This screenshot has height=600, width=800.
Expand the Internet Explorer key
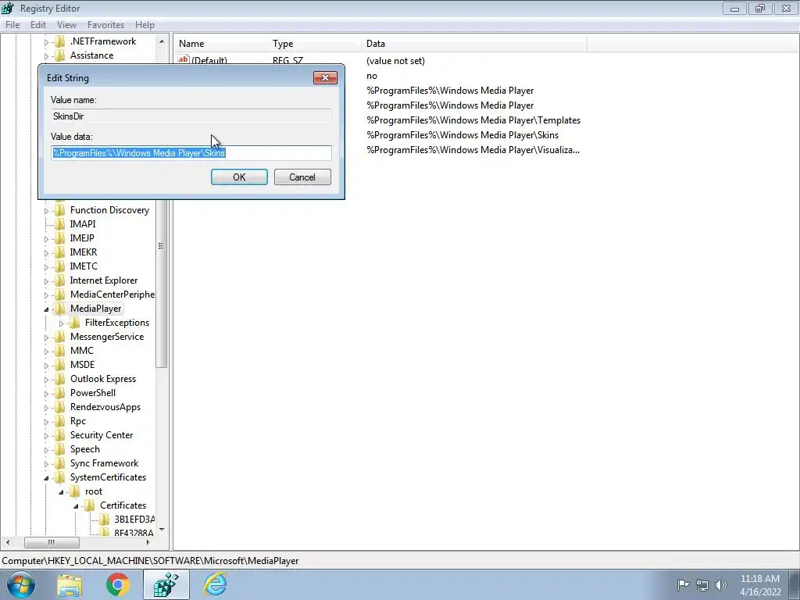(x=46, y=281)
